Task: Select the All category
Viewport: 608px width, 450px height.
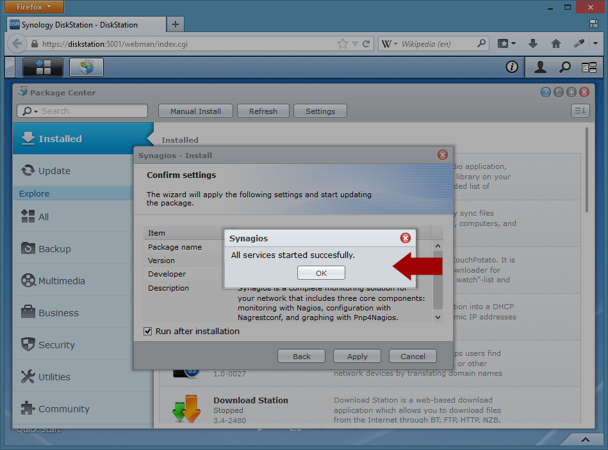Action: click(73, 217)
